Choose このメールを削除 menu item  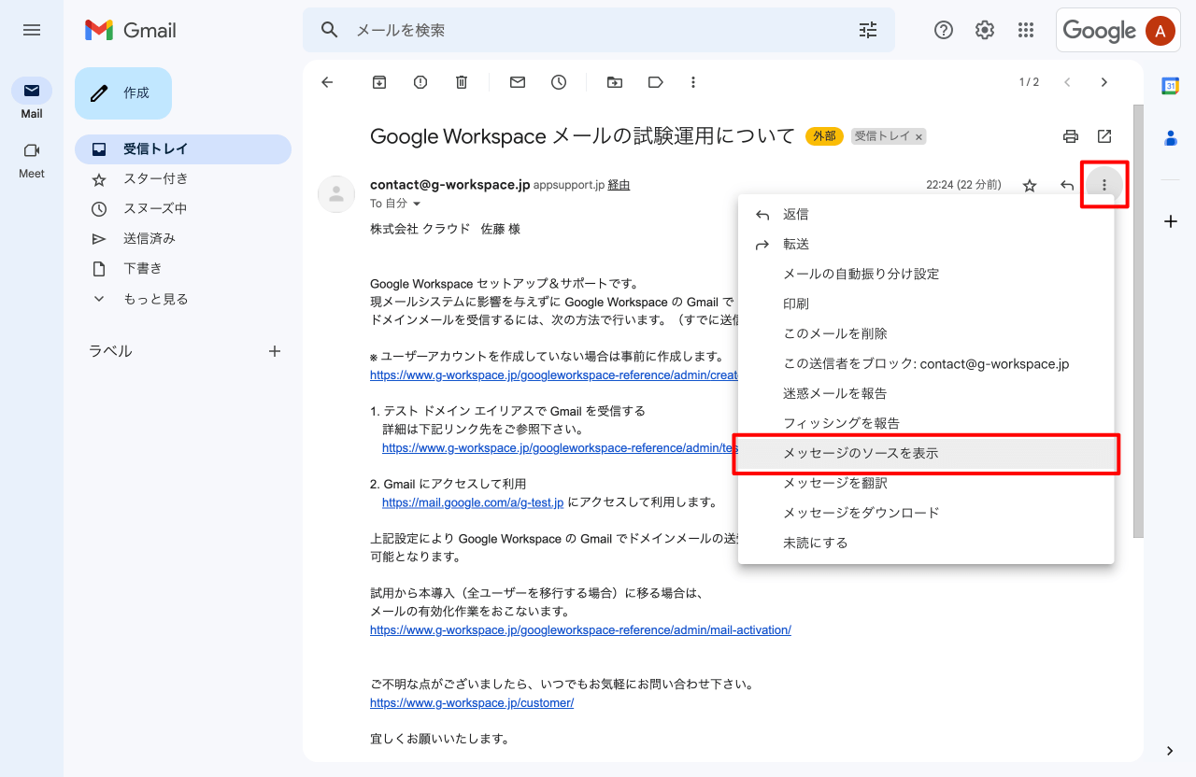pyautogui.click(x=926, y=333)
